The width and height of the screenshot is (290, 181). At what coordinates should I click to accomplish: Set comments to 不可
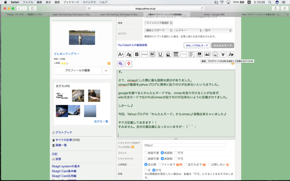176,153
